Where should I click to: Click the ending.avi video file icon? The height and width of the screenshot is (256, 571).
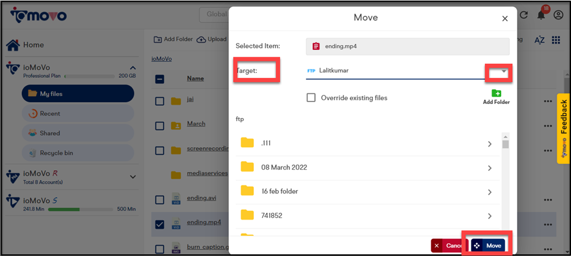click(176, 200)
